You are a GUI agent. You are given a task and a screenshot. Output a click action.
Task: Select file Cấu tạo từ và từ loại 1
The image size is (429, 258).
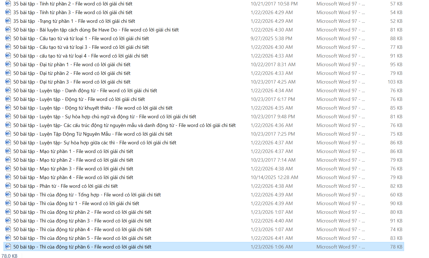pyautogui.click(x=81, y=39)
